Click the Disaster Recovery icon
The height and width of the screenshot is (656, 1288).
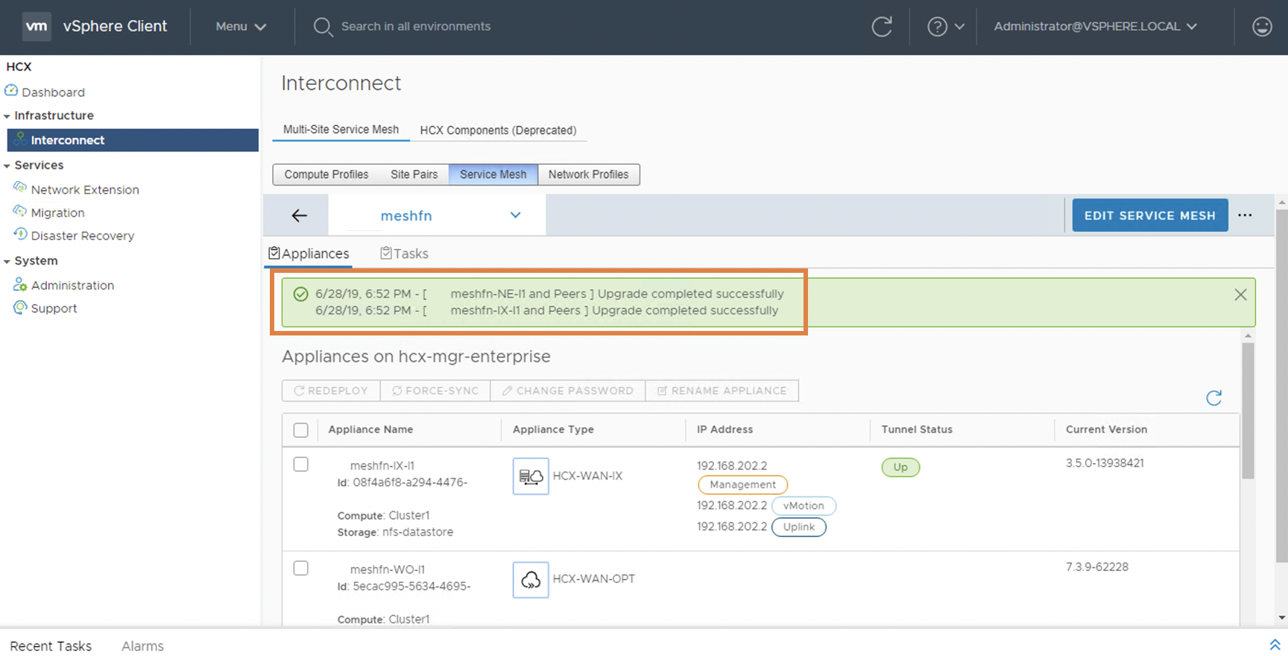(20, 234)
